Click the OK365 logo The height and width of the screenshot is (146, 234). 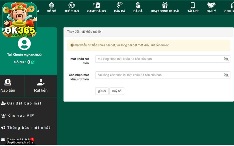click(x=20, y=20)
